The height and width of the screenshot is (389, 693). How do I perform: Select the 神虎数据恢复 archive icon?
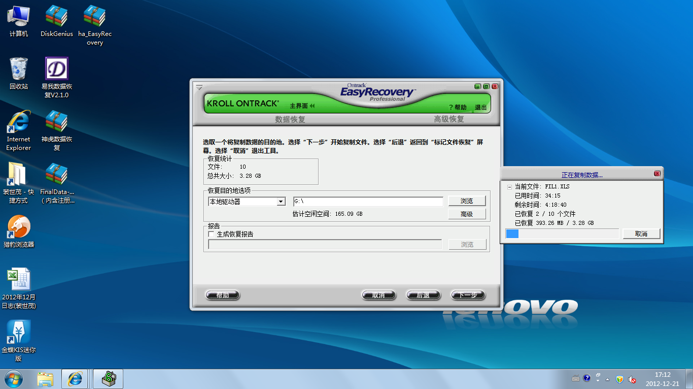coord(56,130)
